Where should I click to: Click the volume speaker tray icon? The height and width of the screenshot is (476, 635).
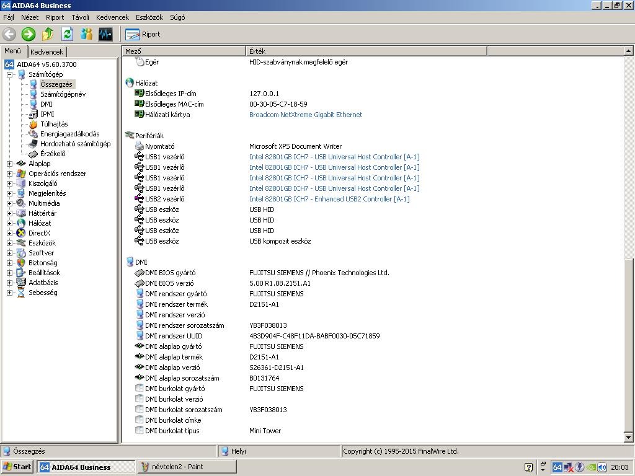pyautogui.click(x=602, y=467)
